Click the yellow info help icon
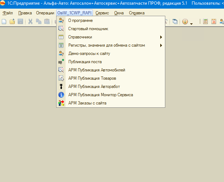 pyautogui.click(x=185, y=22)
